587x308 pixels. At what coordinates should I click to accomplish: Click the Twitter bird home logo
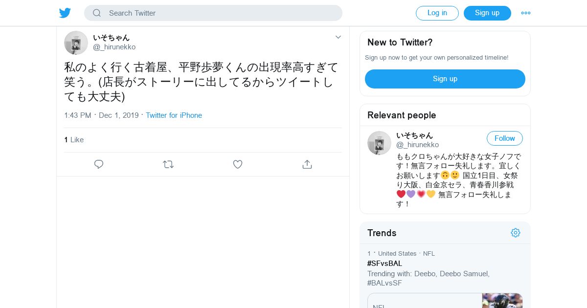point(65,13)
